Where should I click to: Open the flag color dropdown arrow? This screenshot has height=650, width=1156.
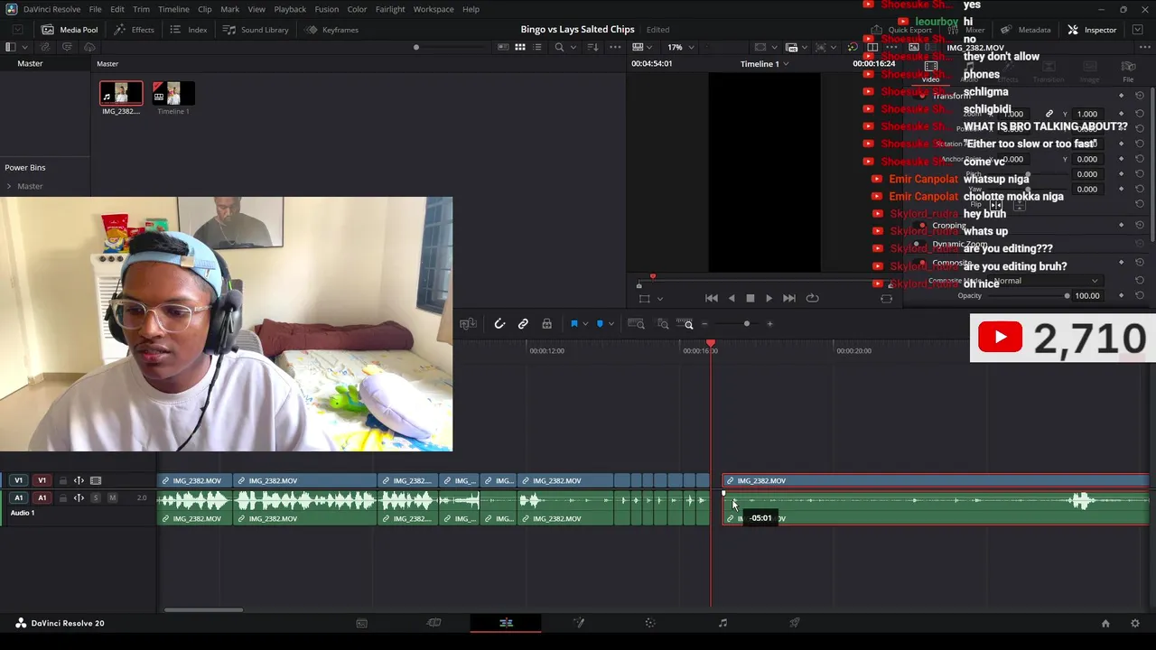[585, 324]
